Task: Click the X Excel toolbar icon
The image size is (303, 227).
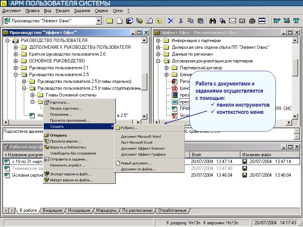Action: (287, 21)
